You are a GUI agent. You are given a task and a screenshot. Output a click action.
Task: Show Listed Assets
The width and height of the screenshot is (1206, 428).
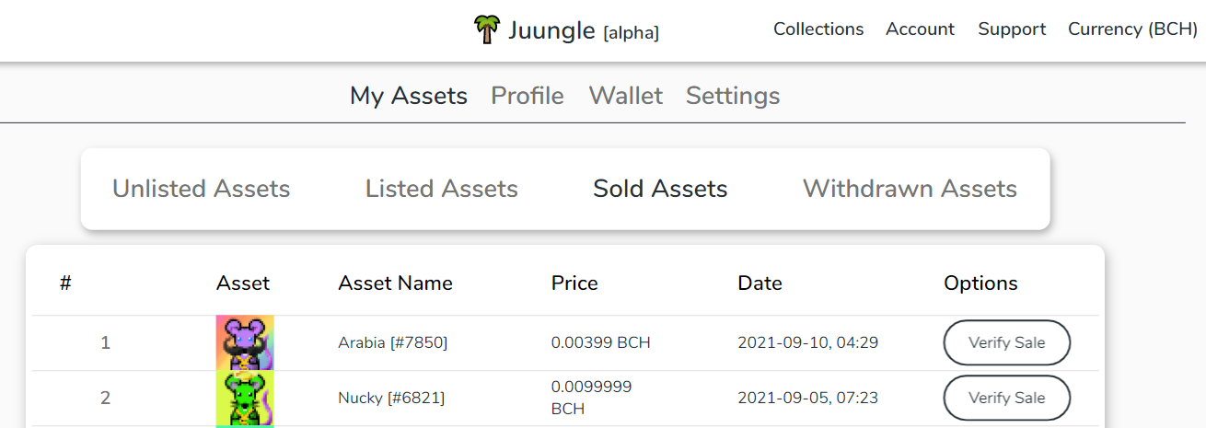coord(442,189)
